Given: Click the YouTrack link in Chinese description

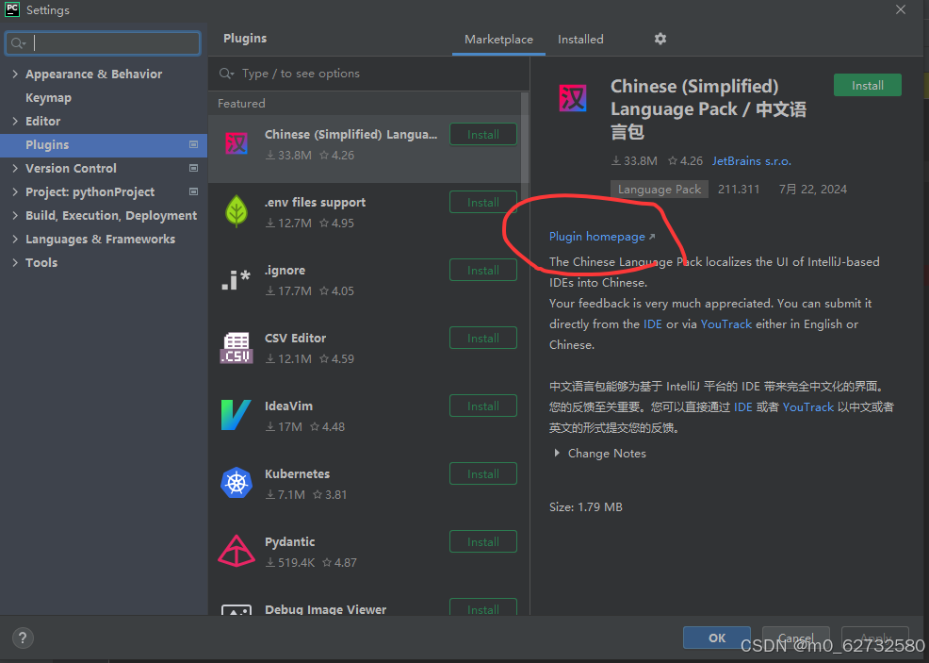Looking at the screenshot, I should pos(808,406).
